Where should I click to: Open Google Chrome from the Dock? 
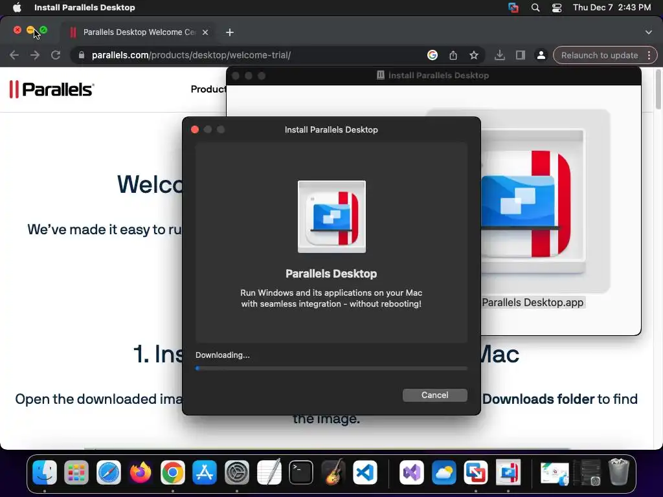point(172,472)
